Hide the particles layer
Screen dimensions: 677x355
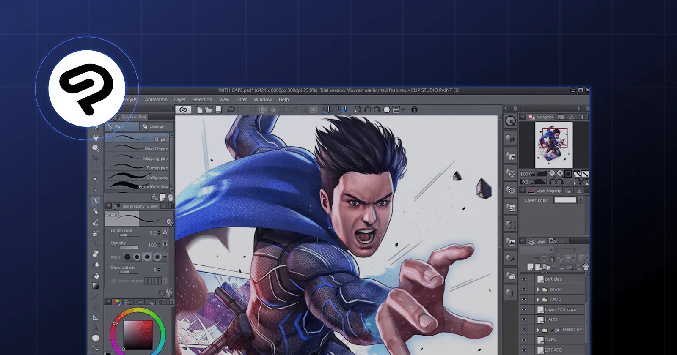pos(524,279)
